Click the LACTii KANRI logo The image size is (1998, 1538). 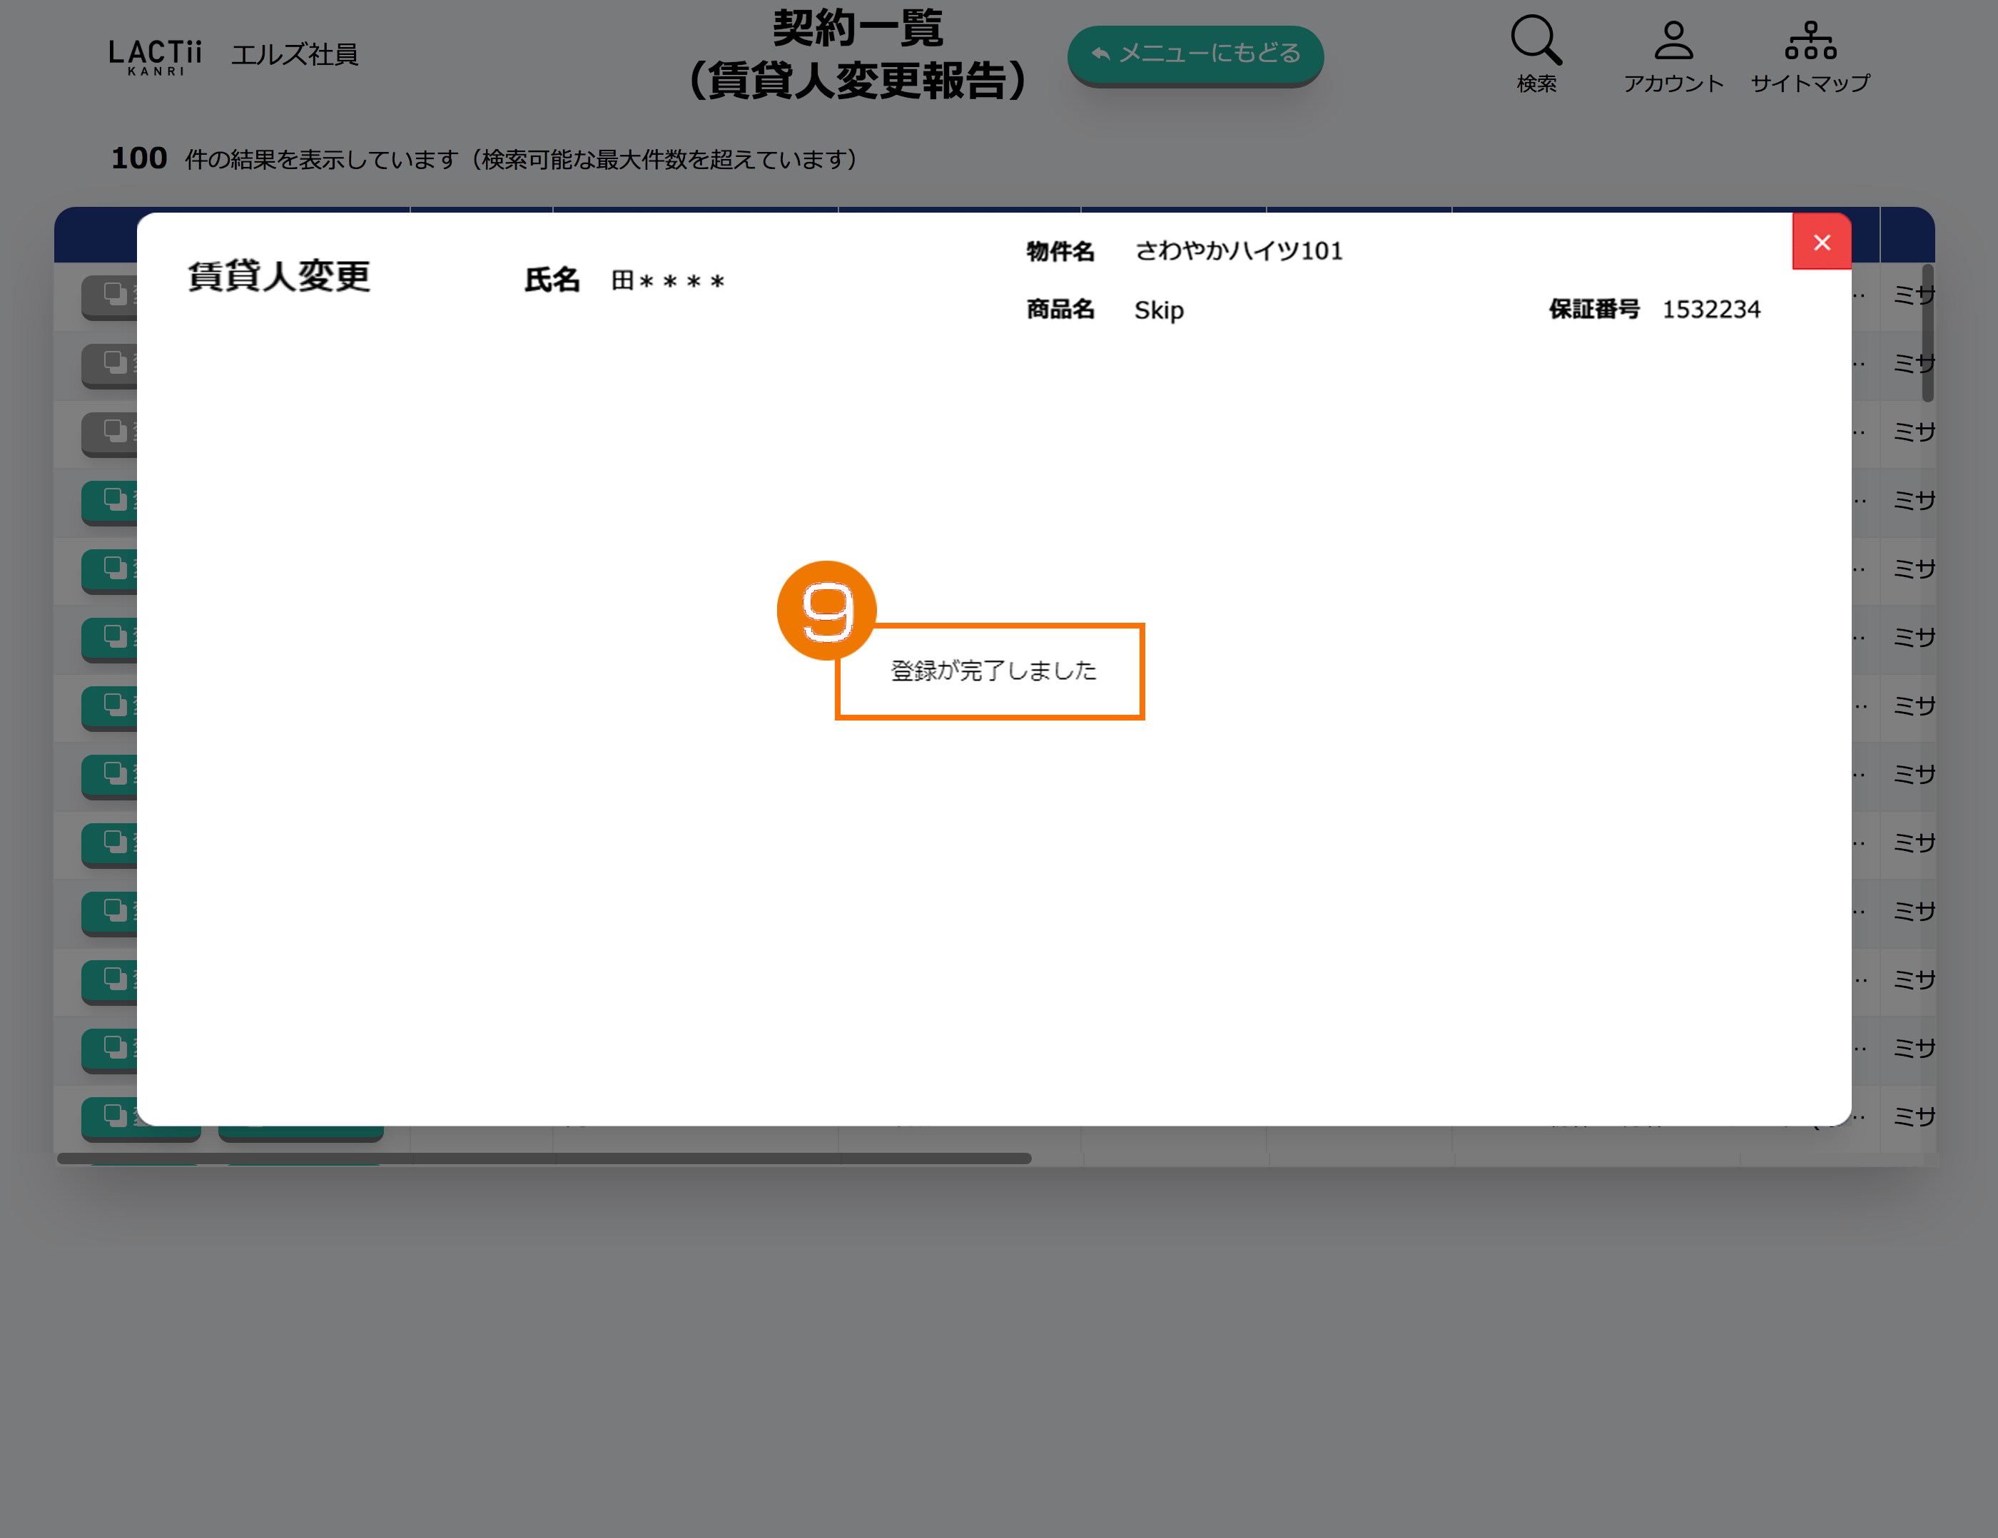pyautogui.click(x=155, y=56)
